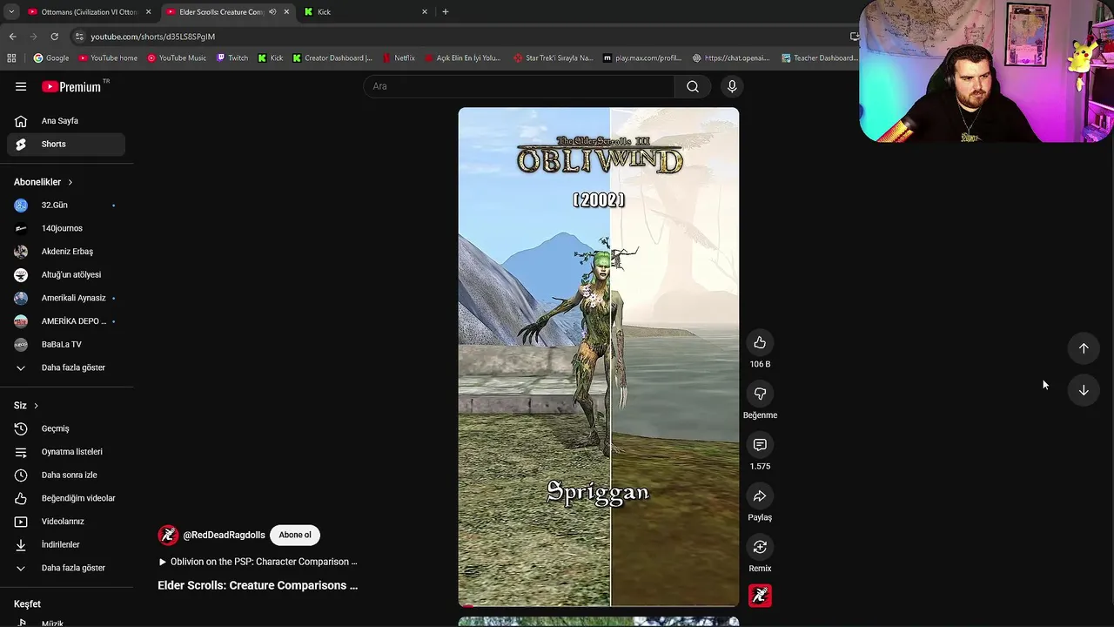
Task: Open a new browser tab
Action: click(446, 12)
